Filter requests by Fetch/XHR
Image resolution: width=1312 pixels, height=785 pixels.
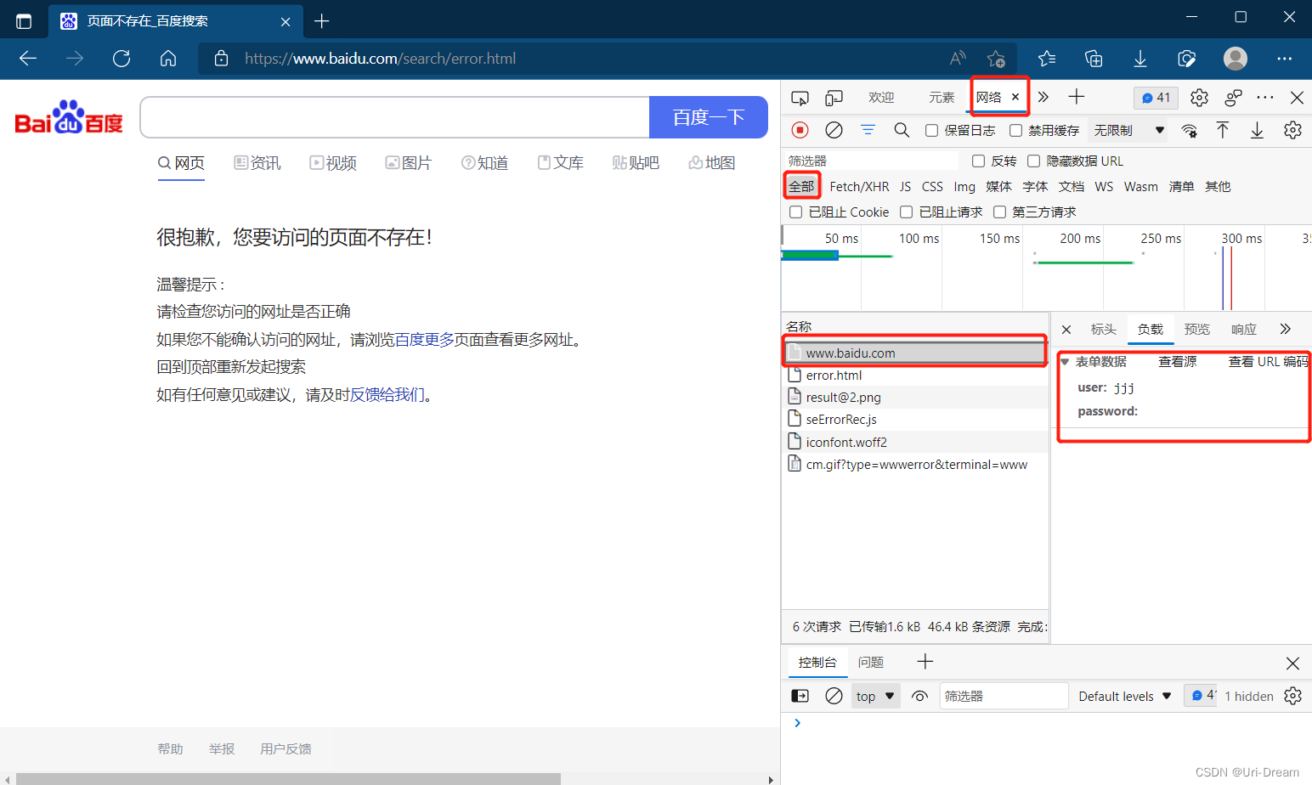tap(859, 187)
